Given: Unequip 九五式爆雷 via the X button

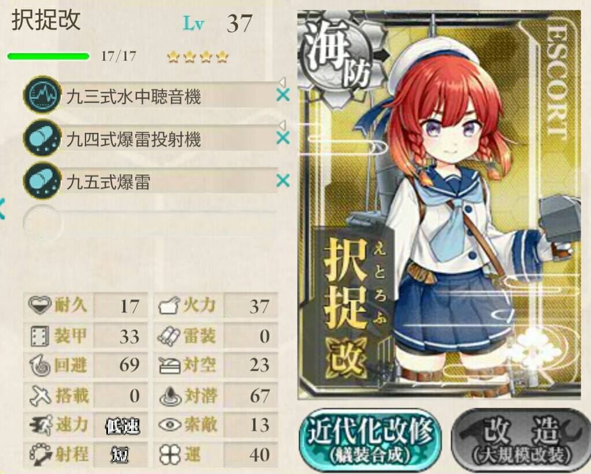Looking at the screenshot, I should tap(283, 181).
